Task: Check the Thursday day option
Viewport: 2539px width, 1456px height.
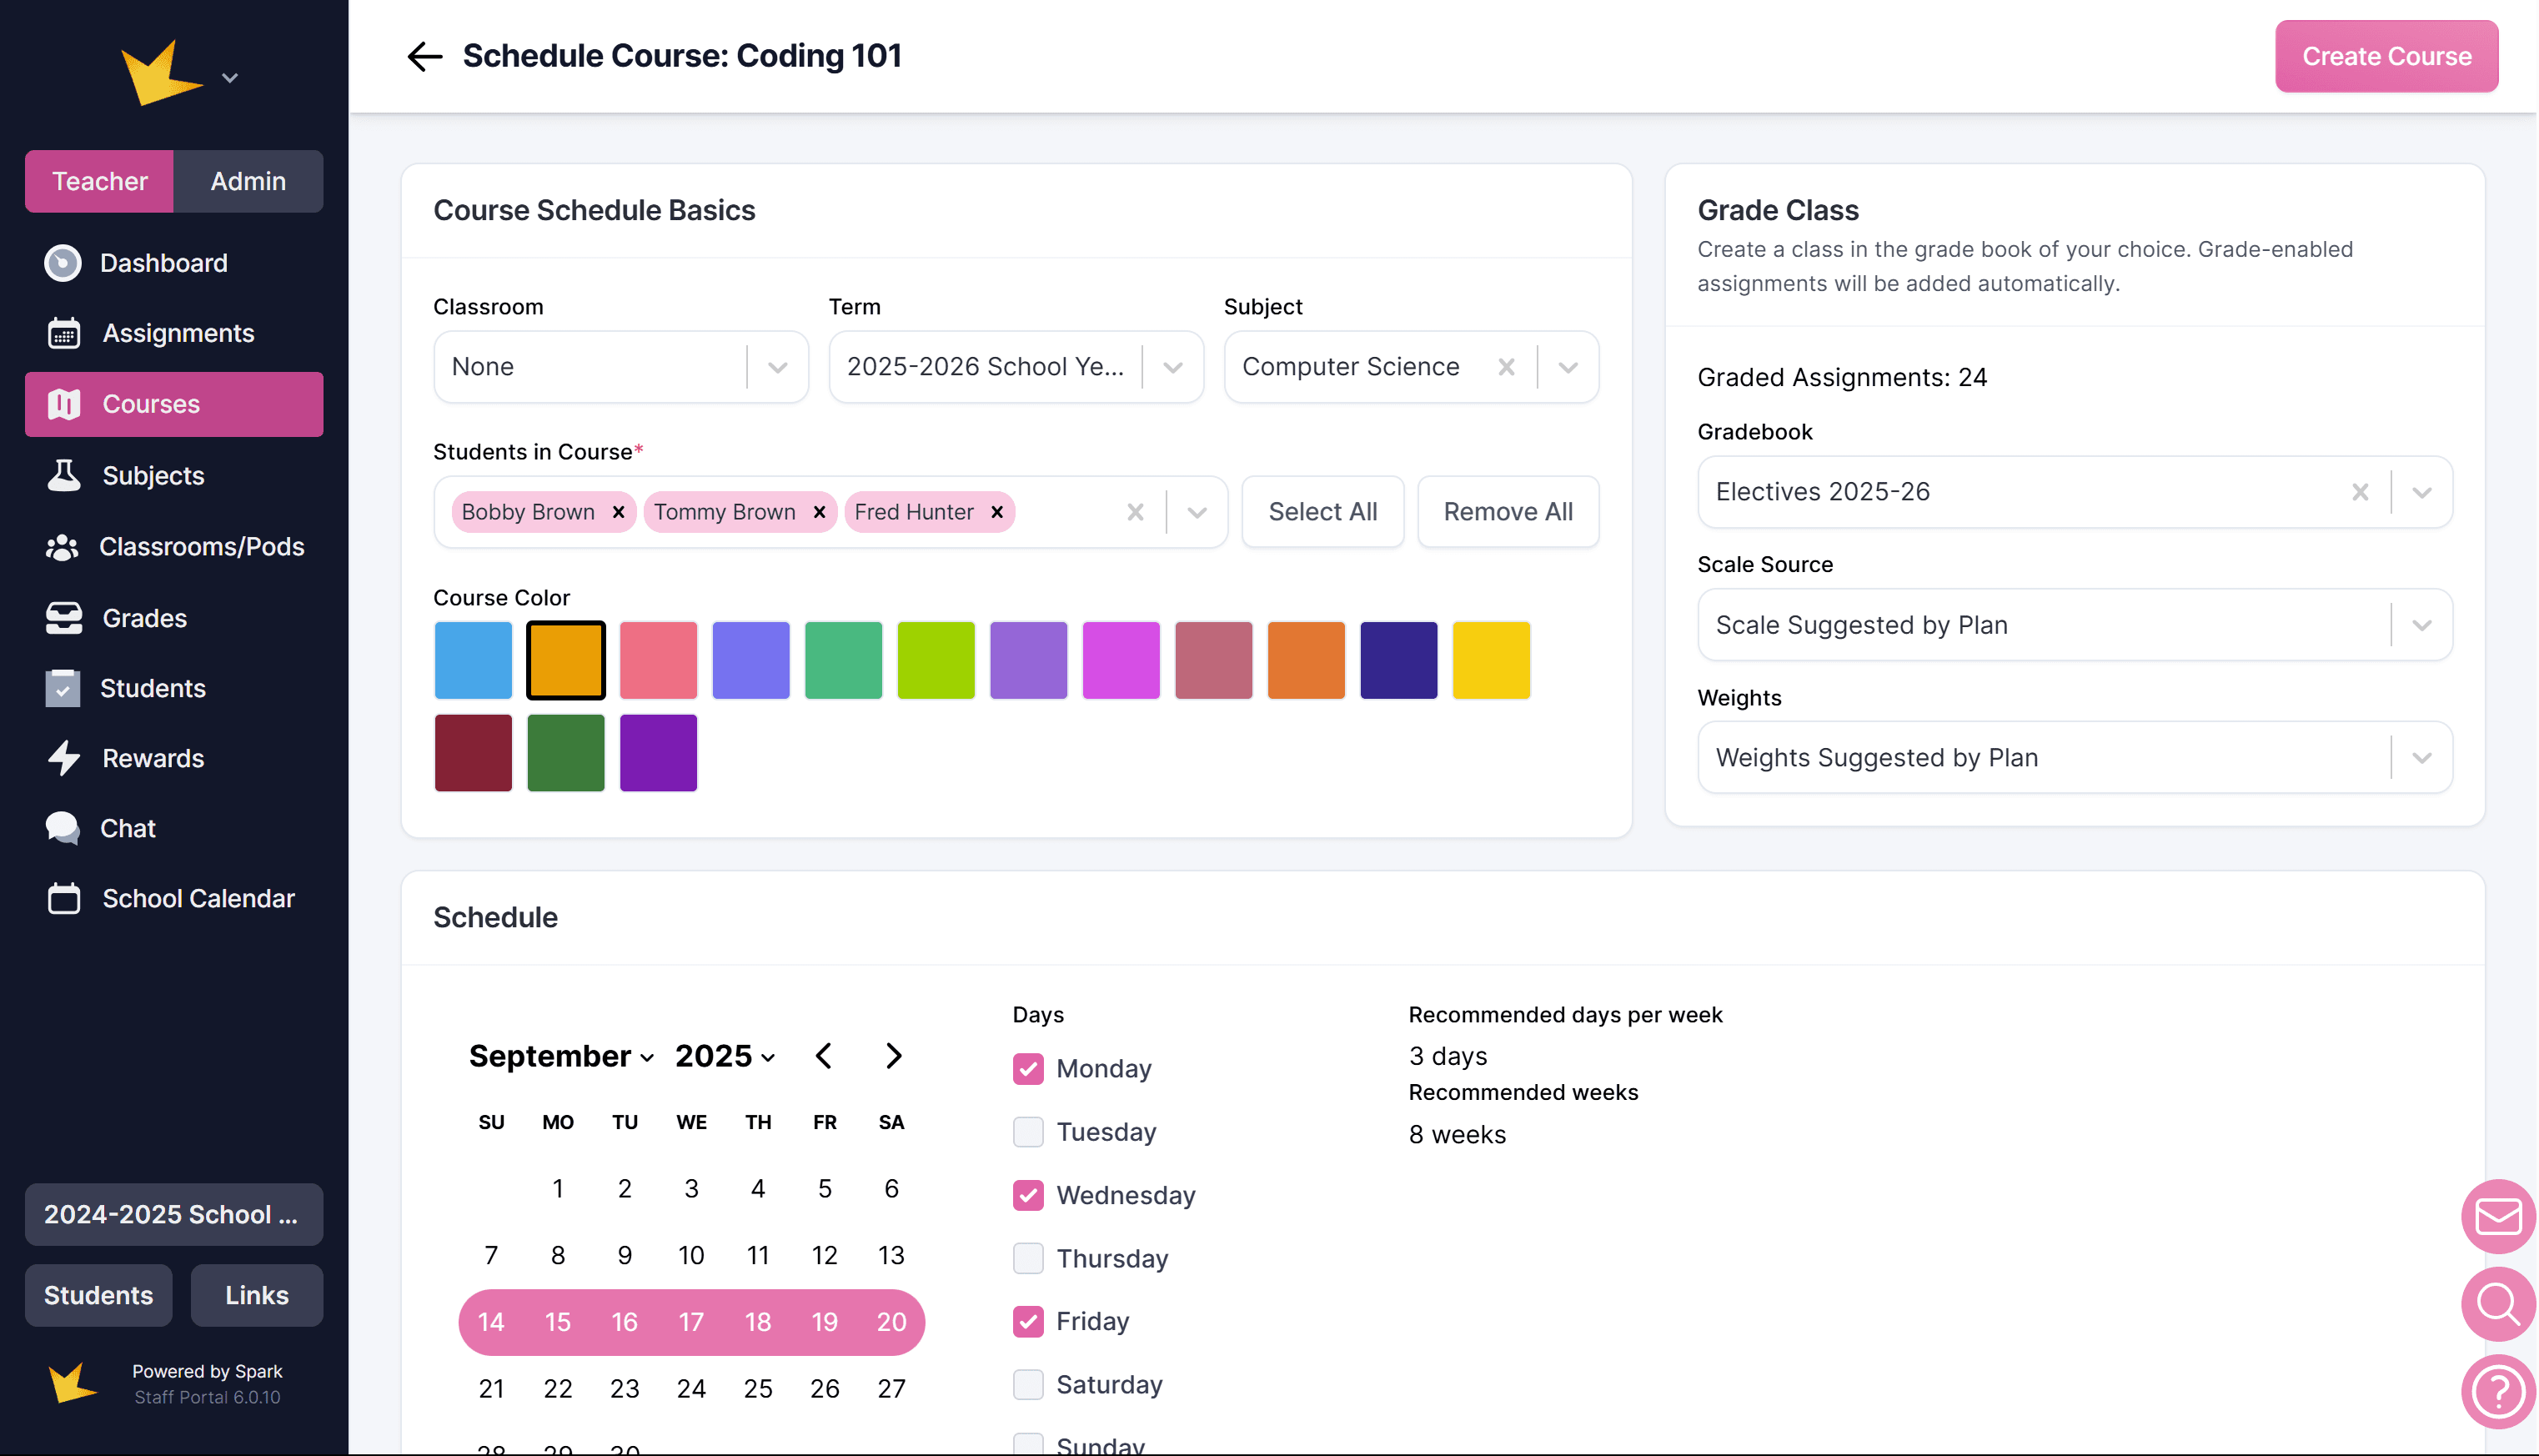Action: pos(1027,1258)
